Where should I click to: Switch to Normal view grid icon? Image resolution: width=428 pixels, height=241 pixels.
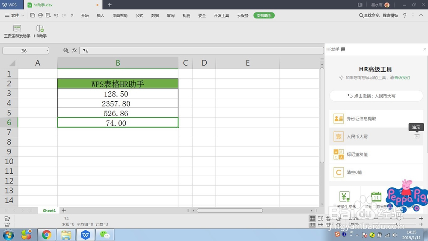pos(312,218)
